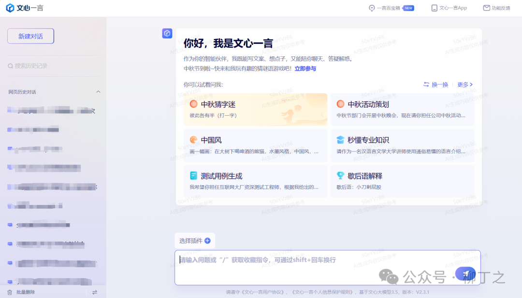Open the 文心一言App phone icon
Viewport: 522px width, 298px height.
[434, 8]
